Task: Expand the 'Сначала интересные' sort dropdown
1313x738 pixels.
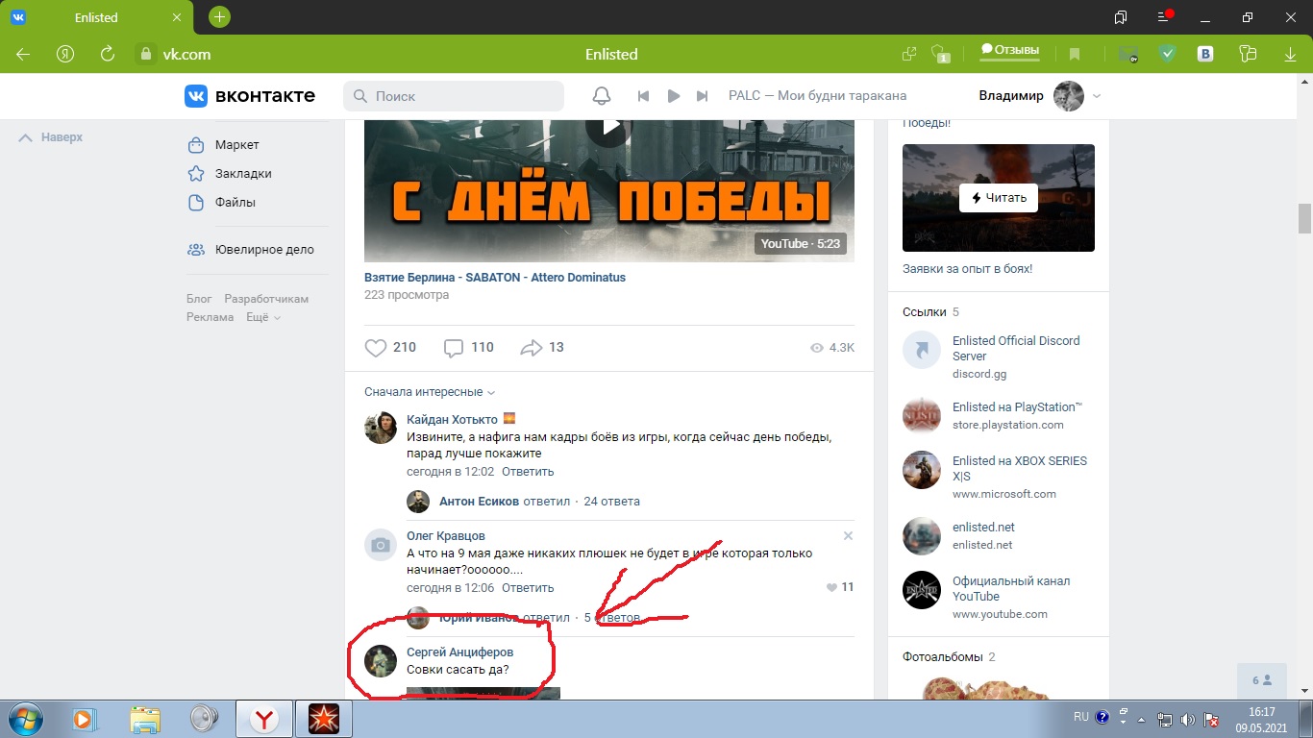Action: (430, 392)
